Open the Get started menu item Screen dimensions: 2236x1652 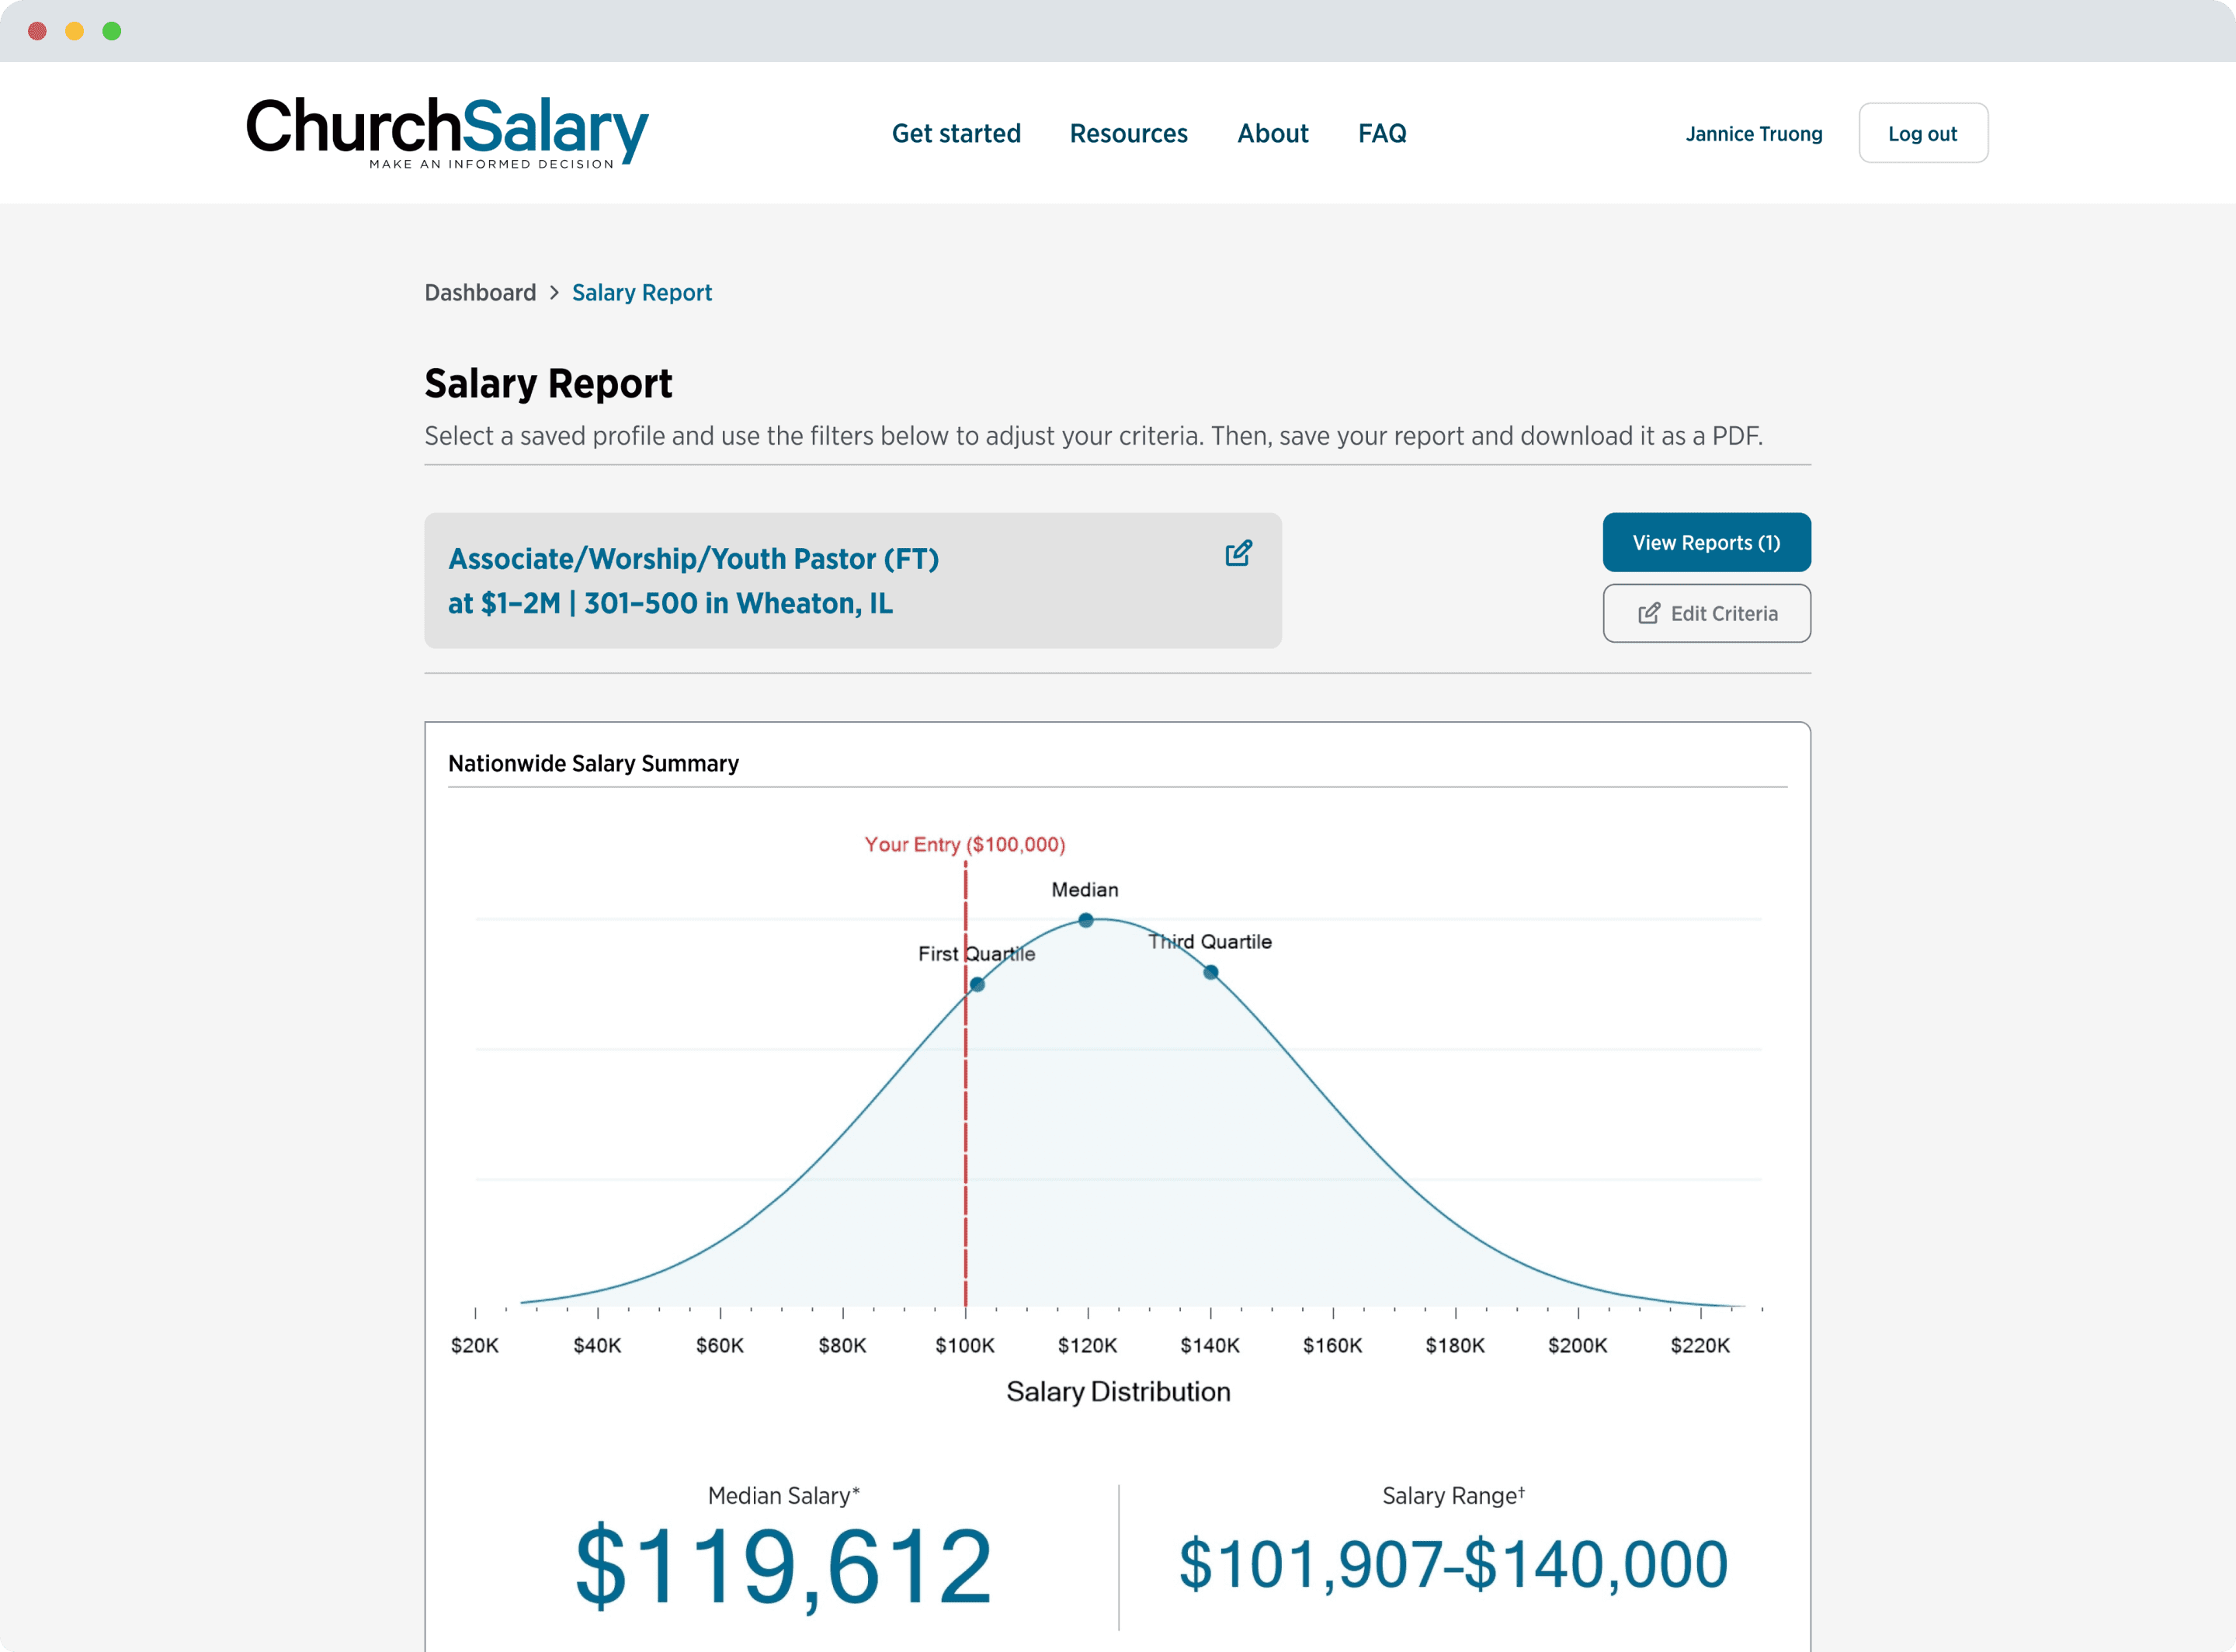click(956, 133)
